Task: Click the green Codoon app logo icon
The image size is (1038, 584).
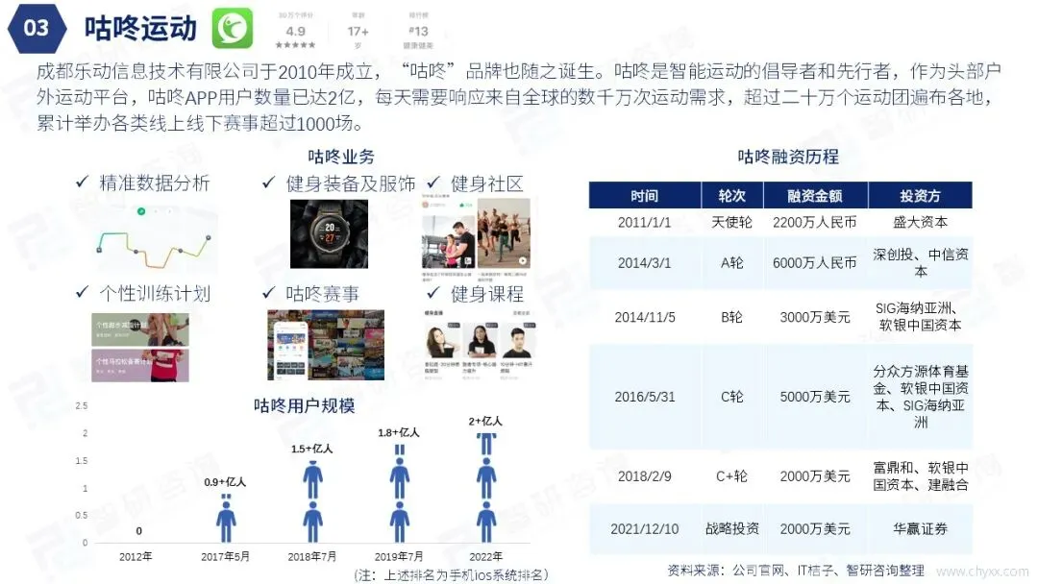Action: (233, 29)
